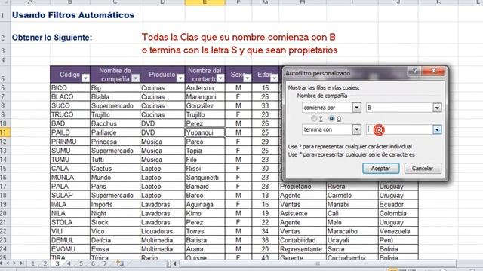Click cell containing Marangoni
This screenshot has height=271, width=483.
[x=205, y=97]
